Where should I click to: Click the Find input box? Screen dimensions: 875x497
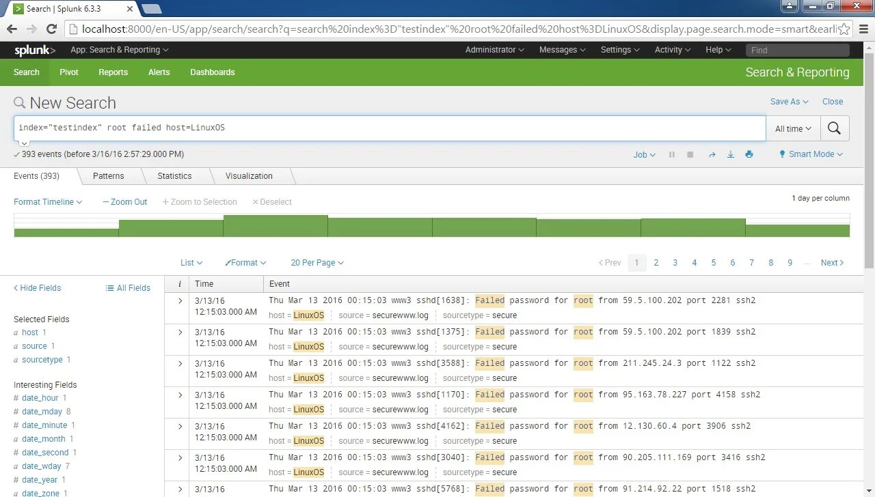[798, 50]
